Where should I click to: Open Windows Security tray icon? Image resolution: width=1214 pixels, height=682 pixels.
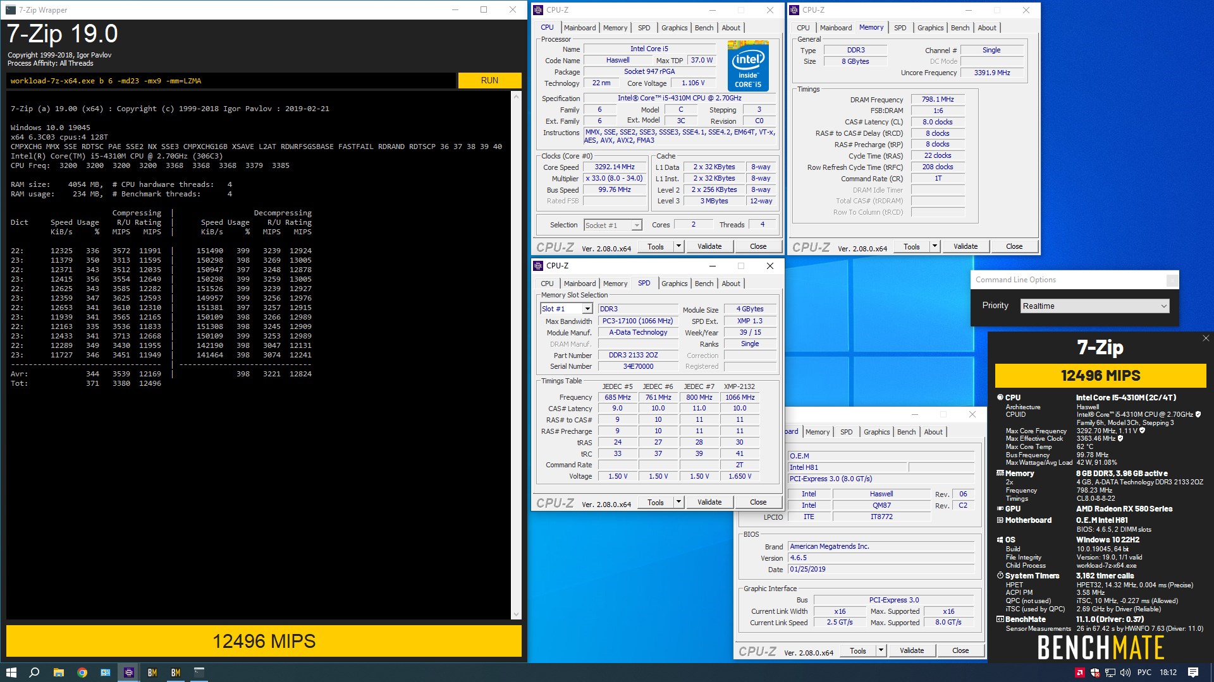[1095, 673]
